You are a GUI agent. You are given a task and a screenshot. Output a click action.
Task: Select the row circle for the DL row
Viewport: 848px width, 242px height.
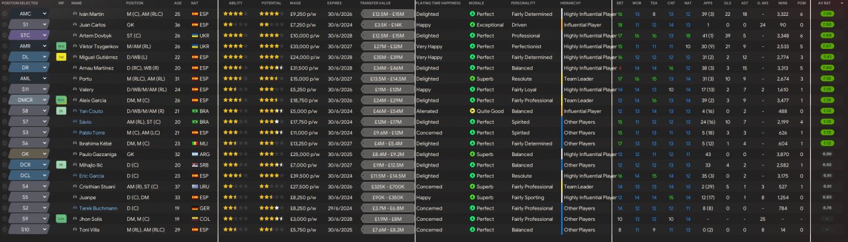(5, 57)
